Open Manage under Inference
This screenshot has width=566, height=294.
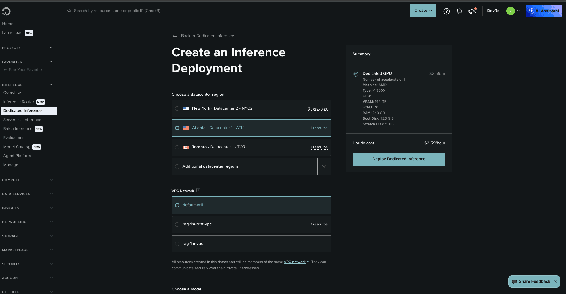(x=11, y=165)
